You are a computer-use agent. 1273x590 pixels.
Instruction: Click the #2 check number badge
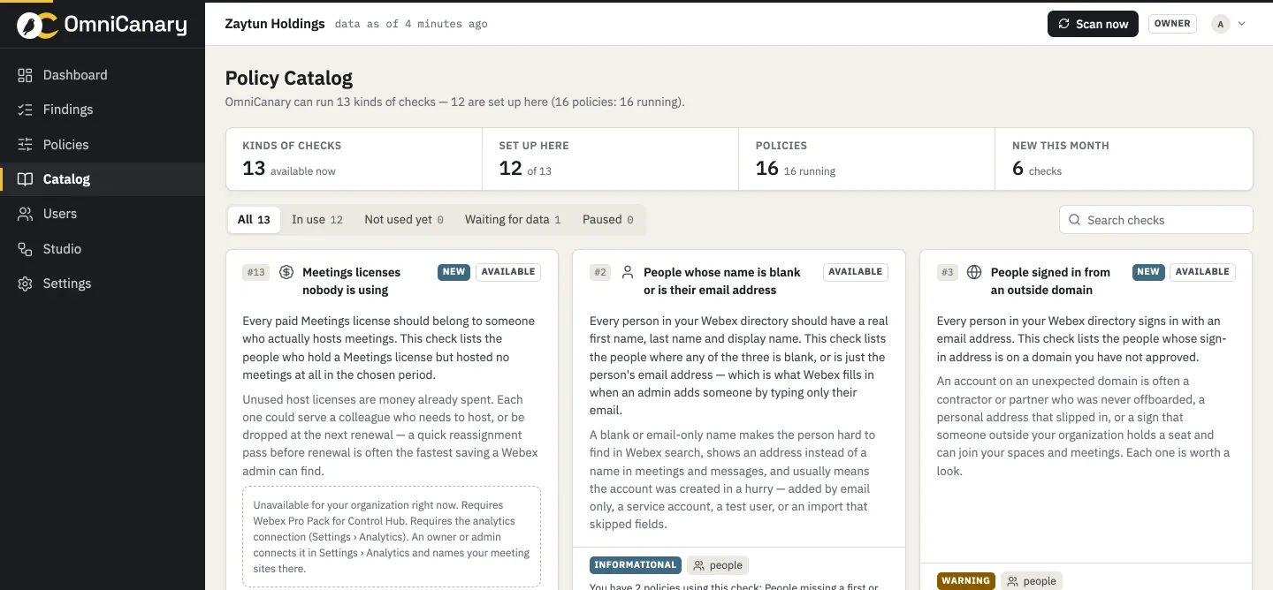(600, 272)
